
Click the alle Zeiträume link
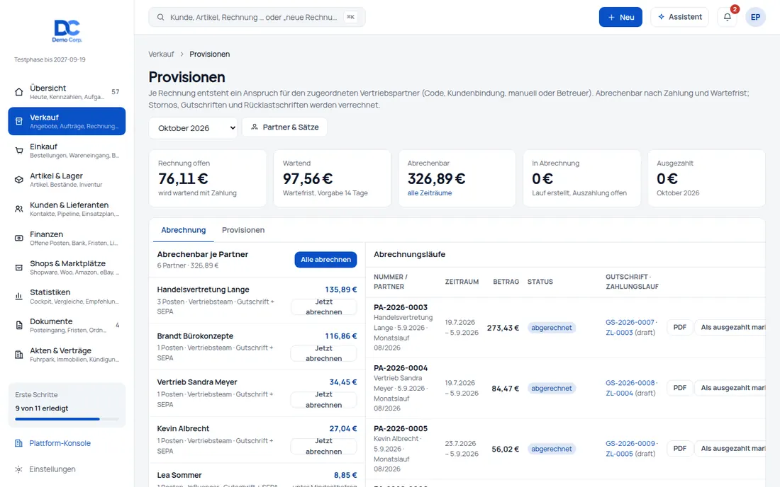click(x=429, y=193)
